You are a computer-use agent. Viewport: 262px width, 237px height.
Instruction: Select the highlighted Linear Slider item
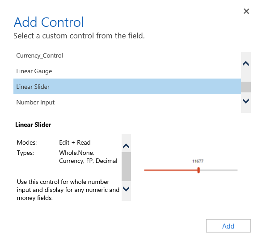pyautogui.click(x=127, y=87)
